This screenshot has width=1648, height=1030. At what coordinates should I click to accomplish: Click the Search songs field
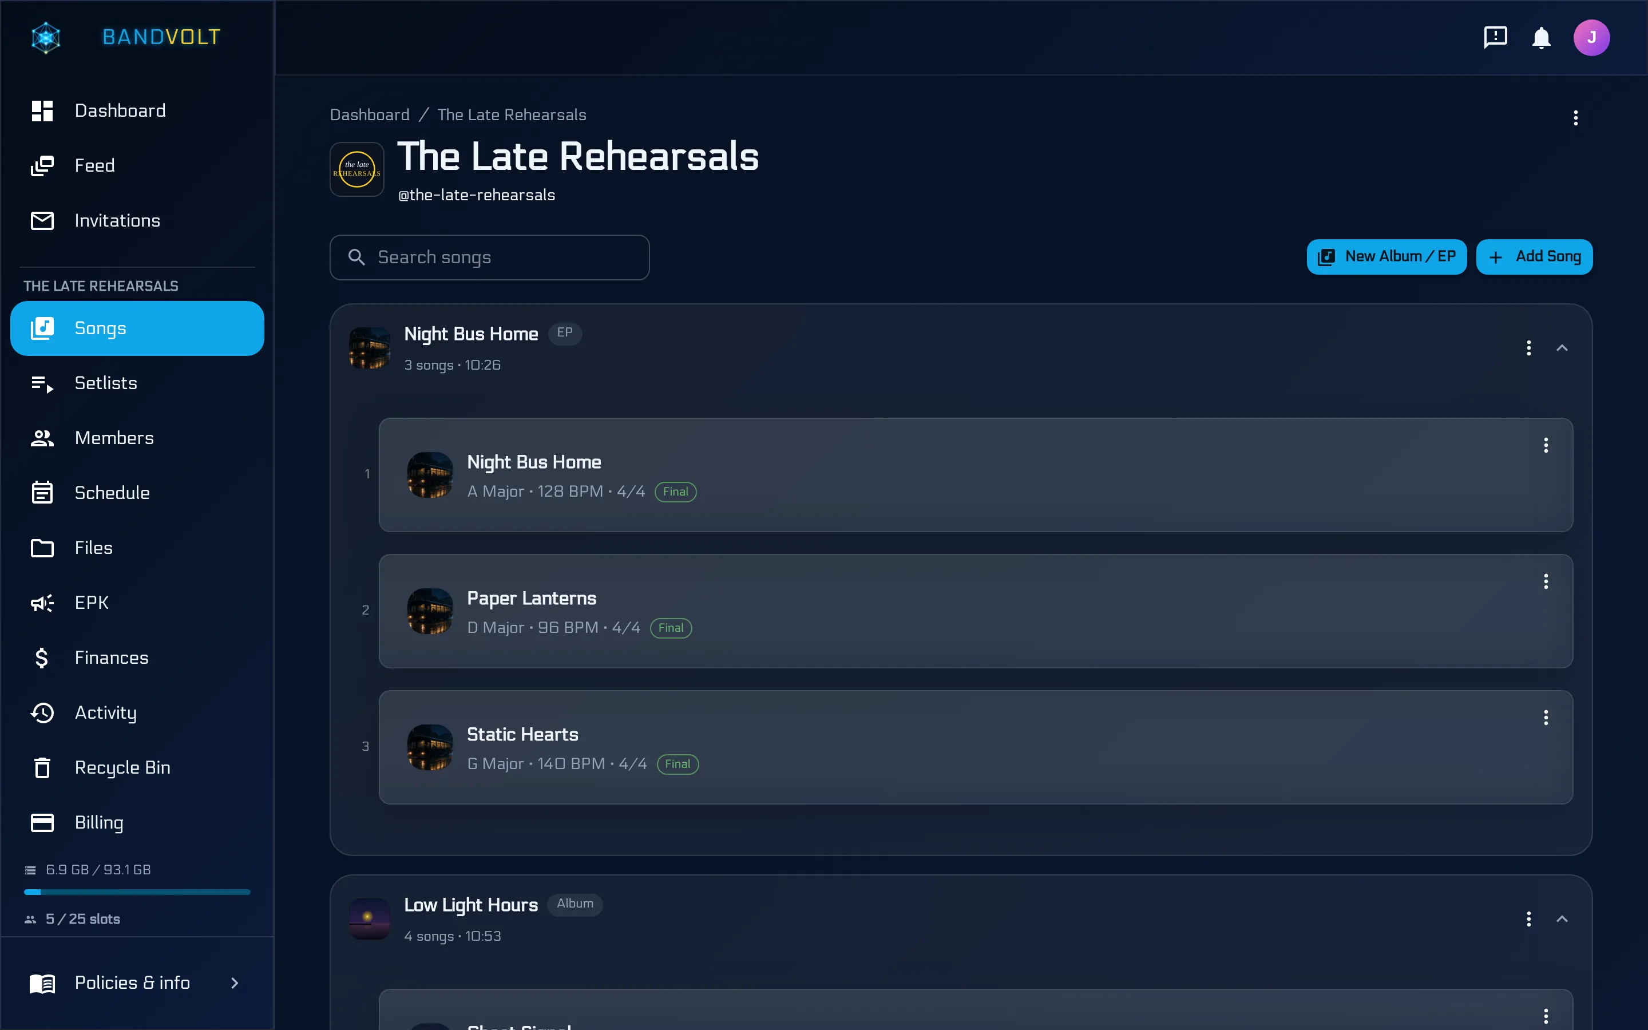(x=489, y=257)
